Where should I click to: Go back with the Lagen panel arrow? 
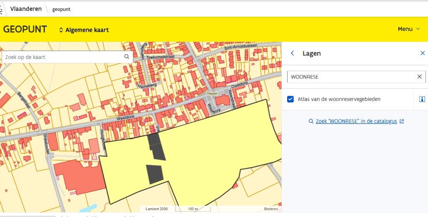292,53
